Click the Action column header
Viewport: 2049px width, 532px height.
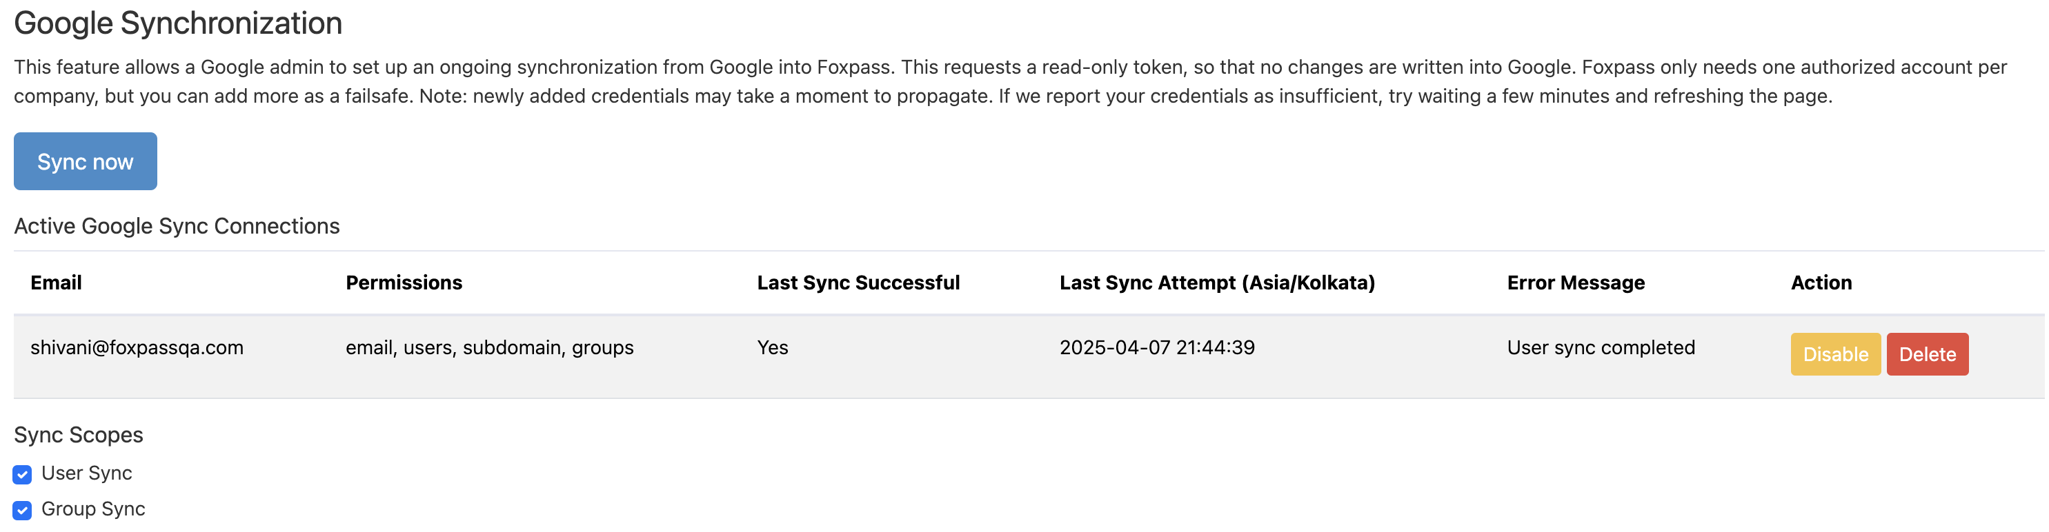pyautogui.click(x=1821, y=283)
